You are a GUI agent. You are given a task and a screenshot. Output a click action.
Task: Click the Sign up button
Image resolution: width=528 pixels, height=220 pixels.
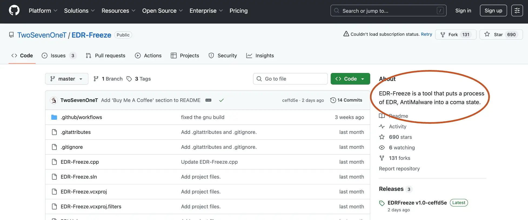493,11
